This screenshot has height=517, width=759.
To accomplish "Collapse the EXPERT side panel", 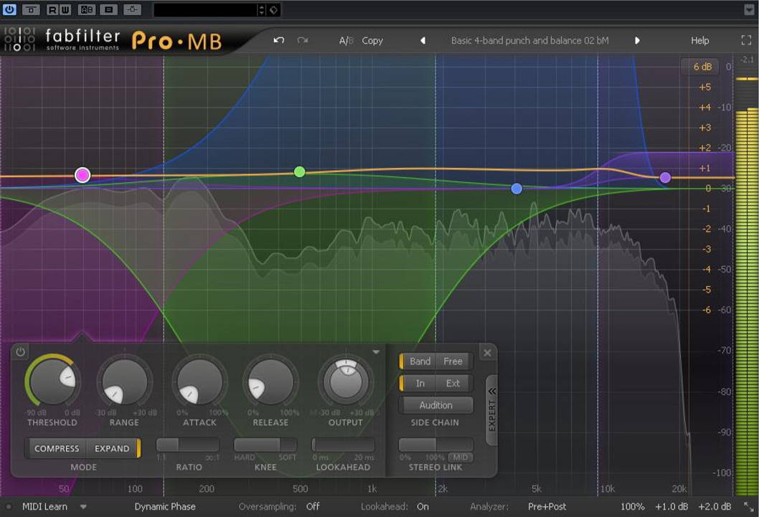I will pos(491,411).
